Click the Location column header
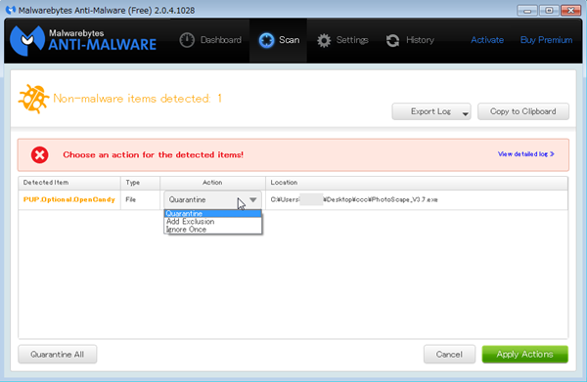This screenshot has height=382, width=587. (x=417, y=183)
